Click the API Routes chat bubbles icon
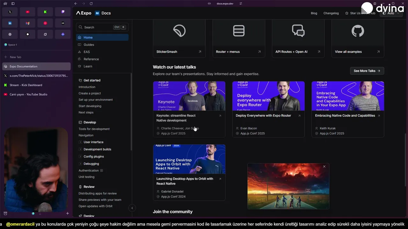 tap(298, 31)
